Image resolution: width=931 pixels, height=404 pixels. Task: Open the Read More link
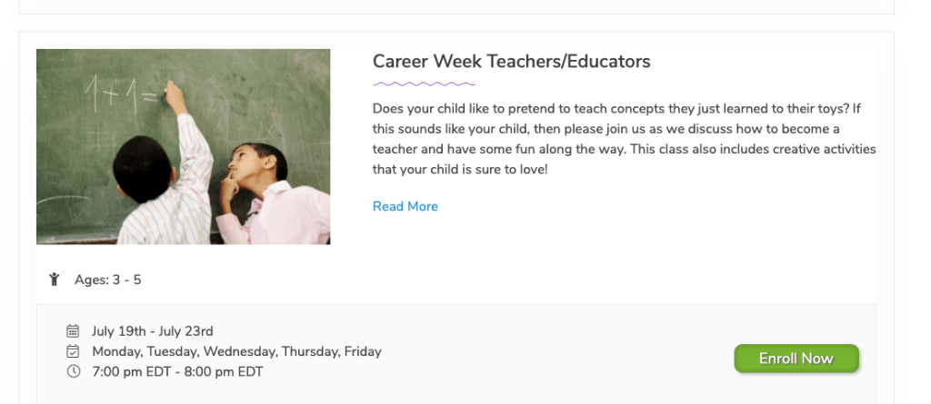pyautogui.click(x=405, y=207)
